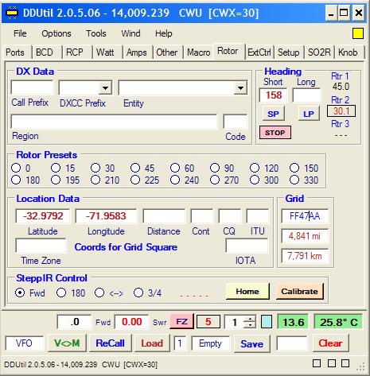Select rotor preset 330
Image resolution: width=370 pixels, height=376 pixels.
coord(294,180)
